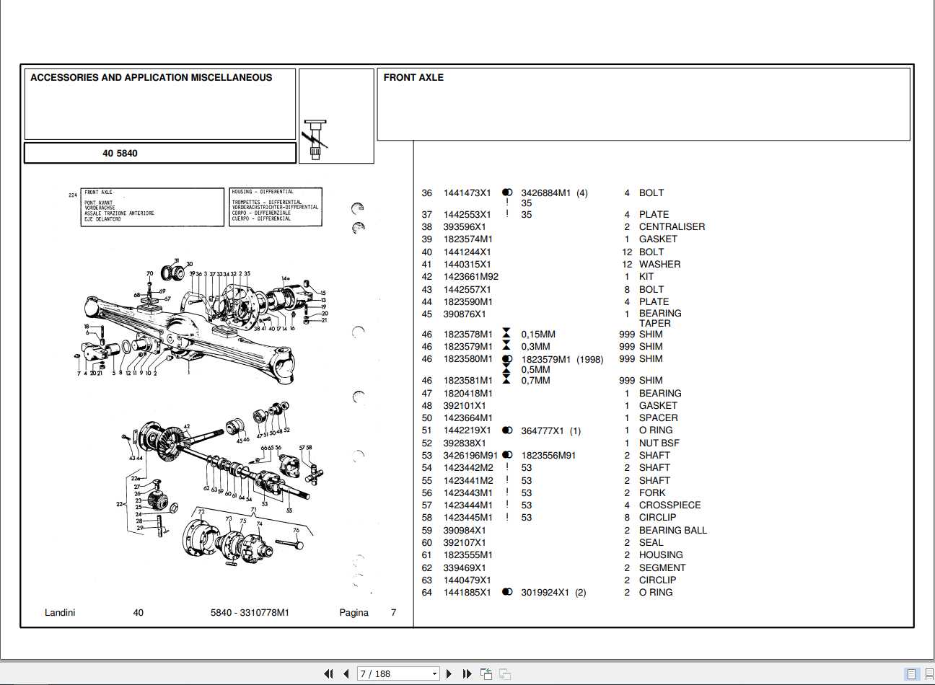Click the Landini footer label
The width and height of the screenshot is (935, 685).
click(60, 612)
